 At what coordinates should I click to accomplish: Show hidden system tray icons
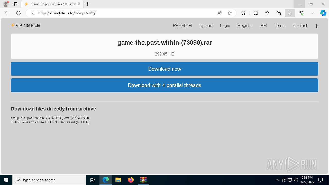tap(277, 180)
